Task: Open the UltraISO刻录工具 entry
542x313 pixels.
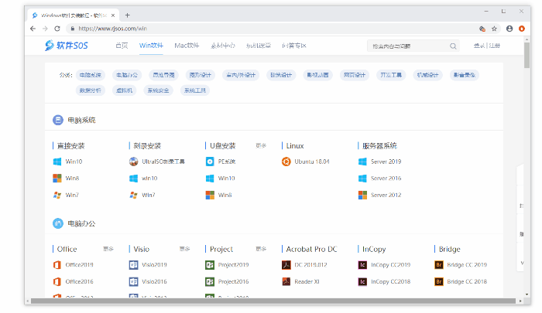Action: (x=157, y=162)
